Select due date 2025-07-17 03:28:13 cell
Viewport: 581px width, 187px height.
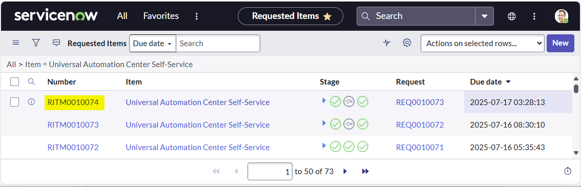point(518,102)
